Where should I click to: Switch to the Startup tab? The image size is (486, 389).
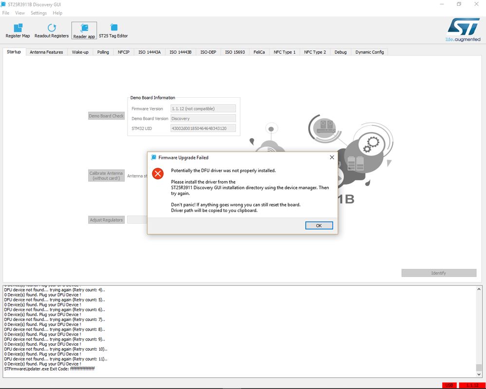14,52
